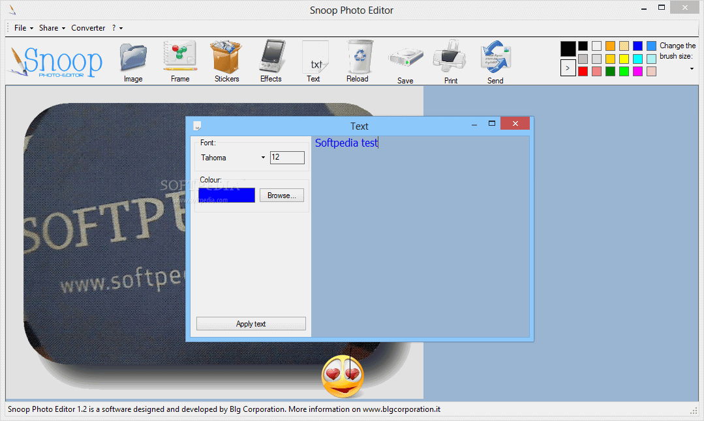Screen dimensions: 704x421
Task: Click the '>' more colours button
Action: coord(568,68)
